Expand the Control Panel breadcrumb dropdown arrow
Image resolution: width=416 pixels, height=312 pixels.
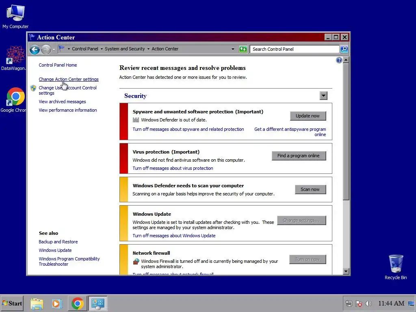coord(102,49)
